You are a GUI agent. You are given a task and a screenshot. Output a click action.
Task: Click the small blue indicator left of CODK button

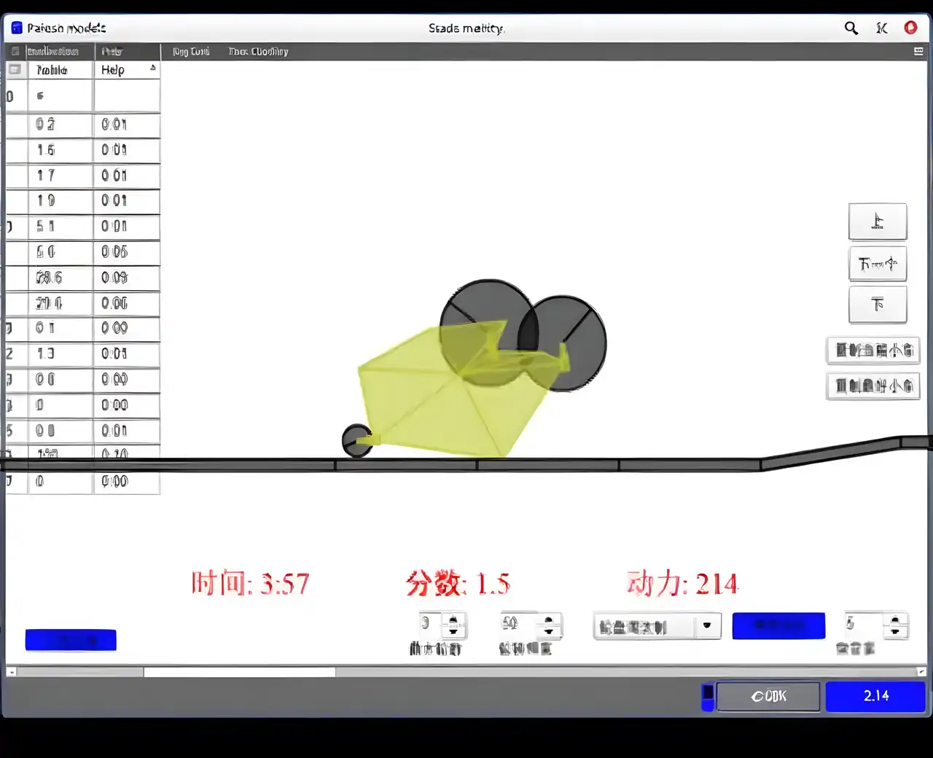pos(707,696)
